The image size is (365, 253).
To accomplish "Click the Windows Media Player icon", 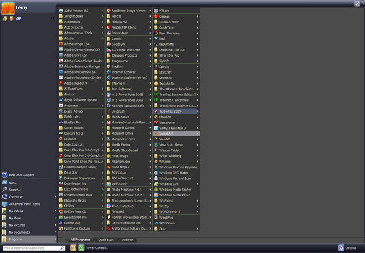I will click(x=156, y=195).
